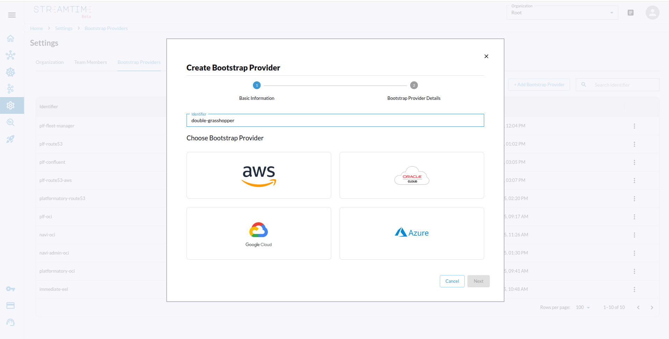Screen dimensions: 669x339
Task: Go to next table page
Action: pos(652,307)
